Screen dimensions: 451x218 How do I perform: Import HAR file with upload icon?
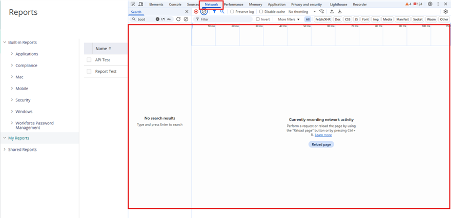click(332, 12)
